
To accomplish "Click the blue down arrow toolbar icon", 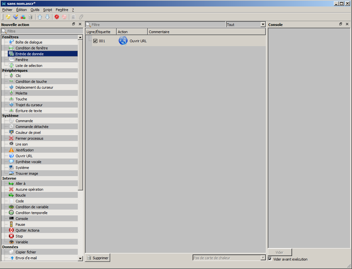I will pos(47,17).
